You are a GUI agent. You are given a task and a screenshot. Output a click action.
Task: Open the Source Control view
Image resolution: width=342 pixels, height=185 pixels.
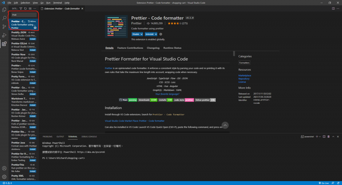click(x=4, y=27)
